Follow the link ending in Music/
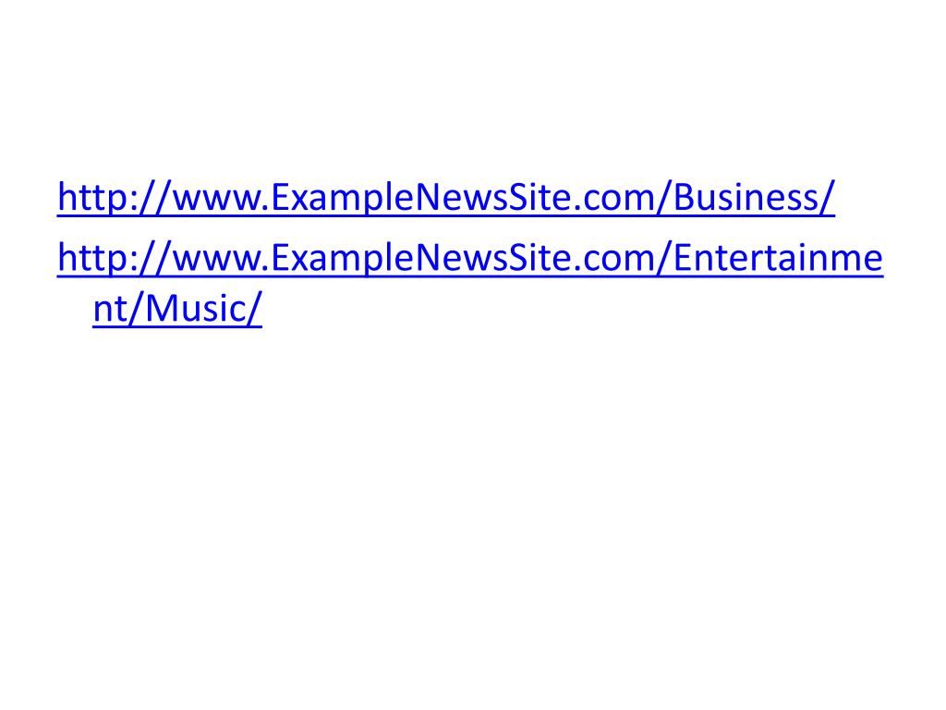 click(470, 259)
